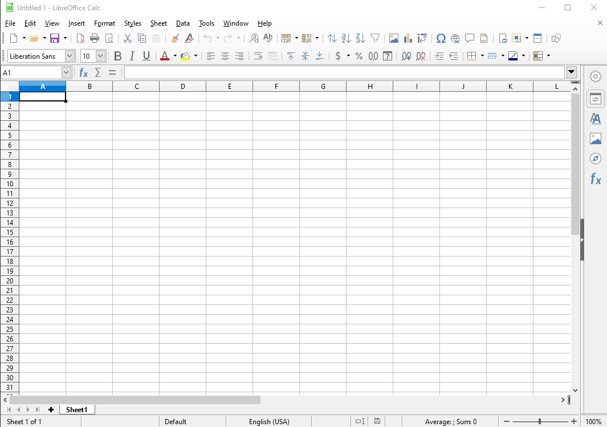This screenshot has width=607, height=427.
Task: Save the document with the floppy icon
Action: (55, 38)
